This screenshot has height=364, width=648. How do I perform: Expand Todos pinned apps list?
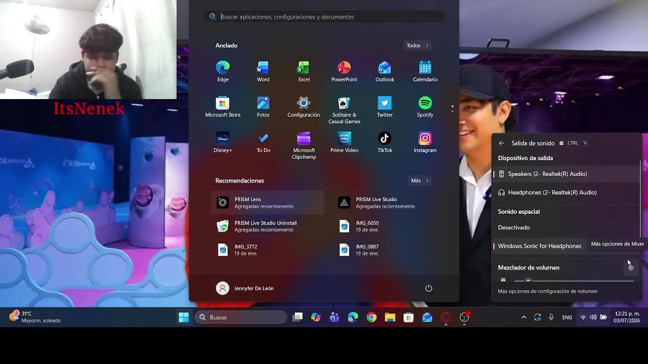coord(418,45)
